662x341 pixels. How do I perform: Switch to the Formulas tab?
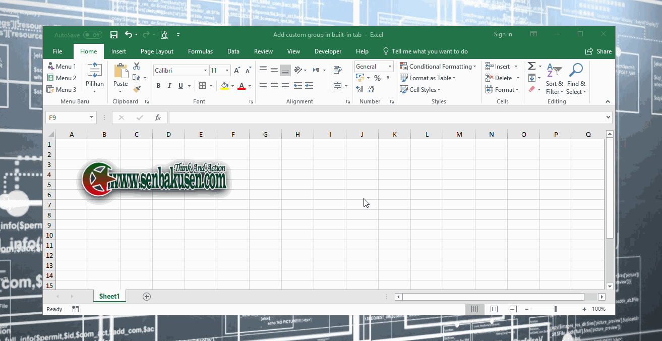pos(200,51)
